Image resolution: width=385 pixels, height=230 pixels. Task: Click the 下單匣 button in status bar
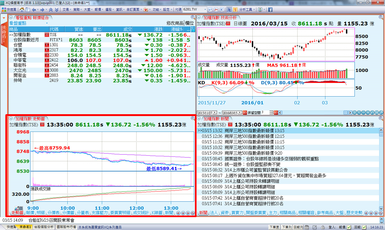(274, 227)
